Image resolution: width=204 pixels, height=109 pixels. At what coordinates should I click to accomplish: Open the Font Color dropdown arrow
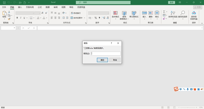(47, 18)
